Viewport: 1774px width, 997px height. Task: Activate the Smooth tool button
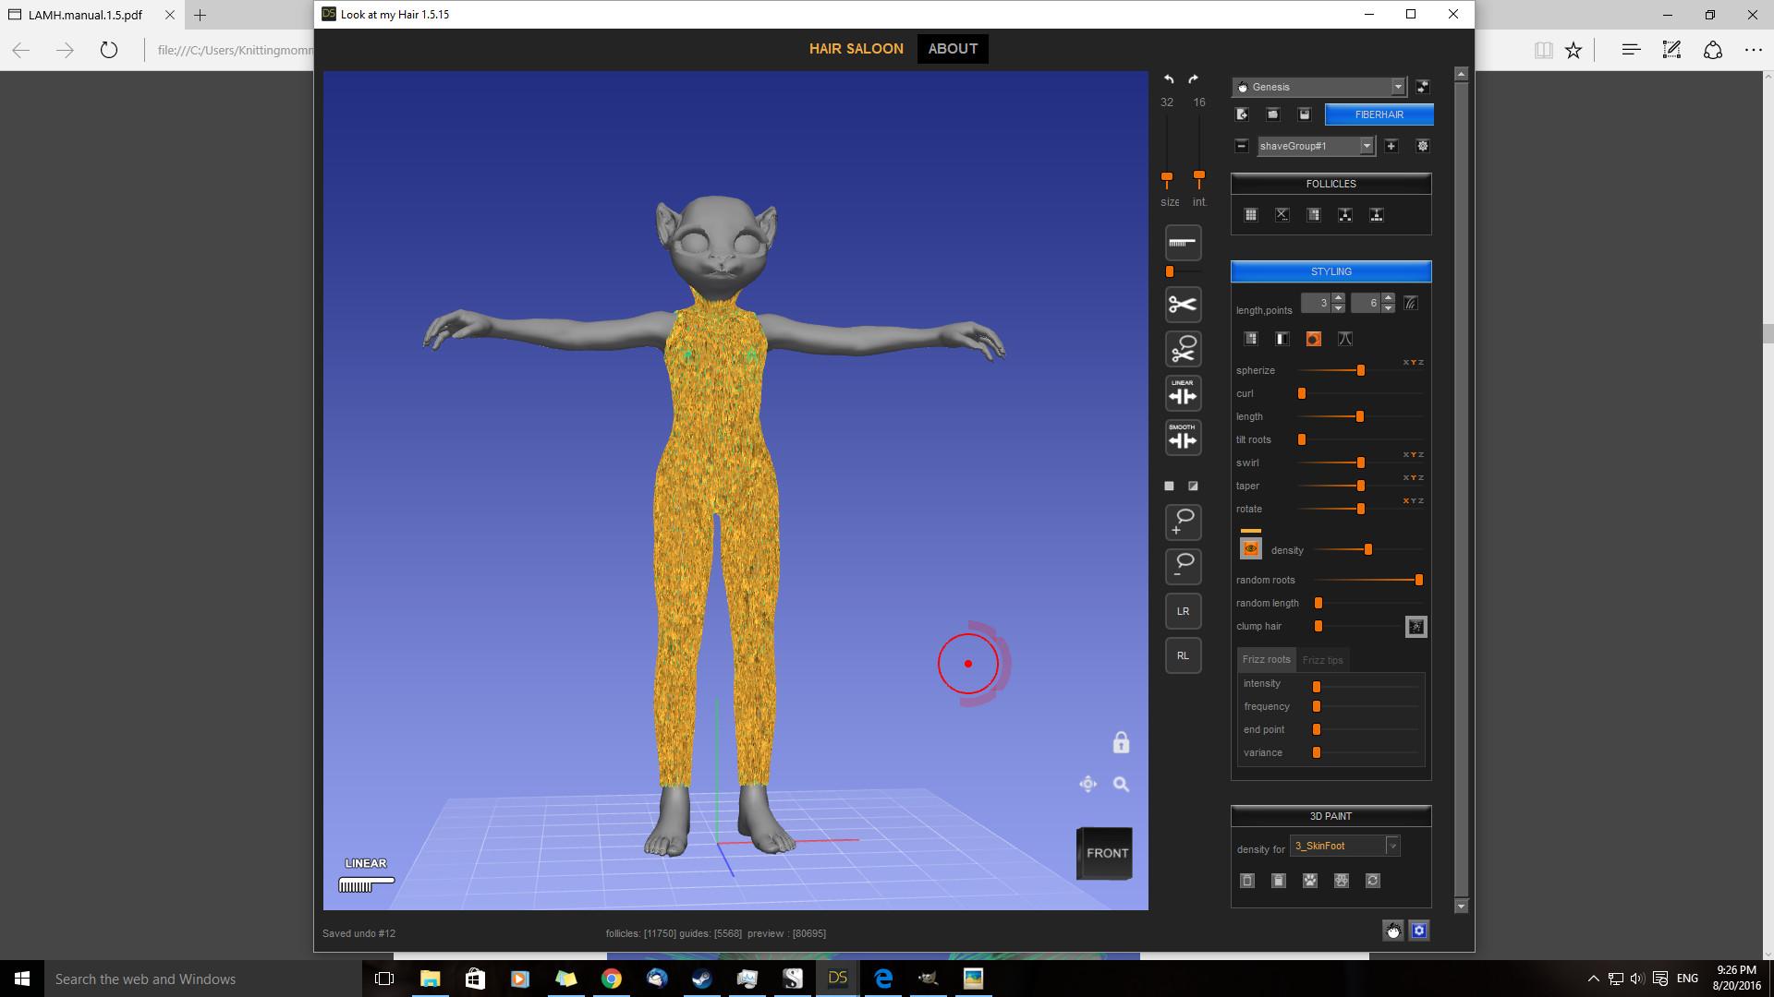[1183, 438]
